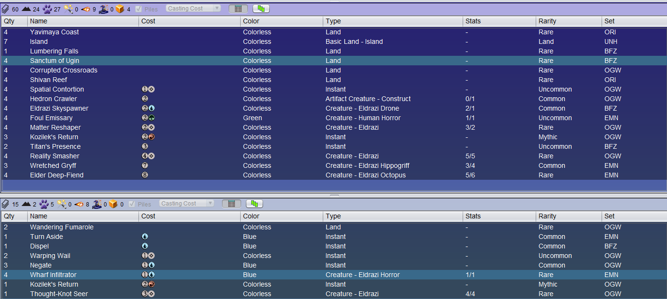The width and height of the screenshot is (667, 299).
Task: Toggle the Piles checkbox in the main deck toolbar
Action: (x=138, y=9)
